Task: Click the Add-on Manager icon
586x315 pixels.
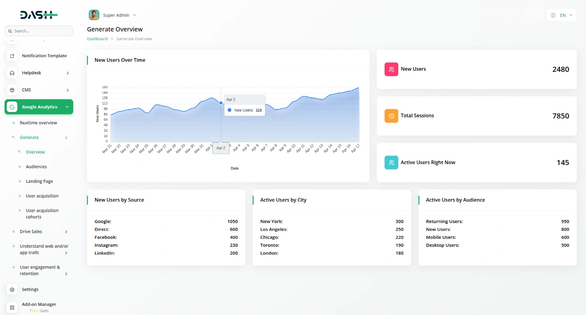Action: point(12,307)
